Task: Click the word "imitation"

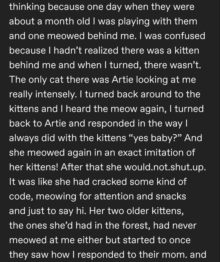Action: [x=162, y=153]
